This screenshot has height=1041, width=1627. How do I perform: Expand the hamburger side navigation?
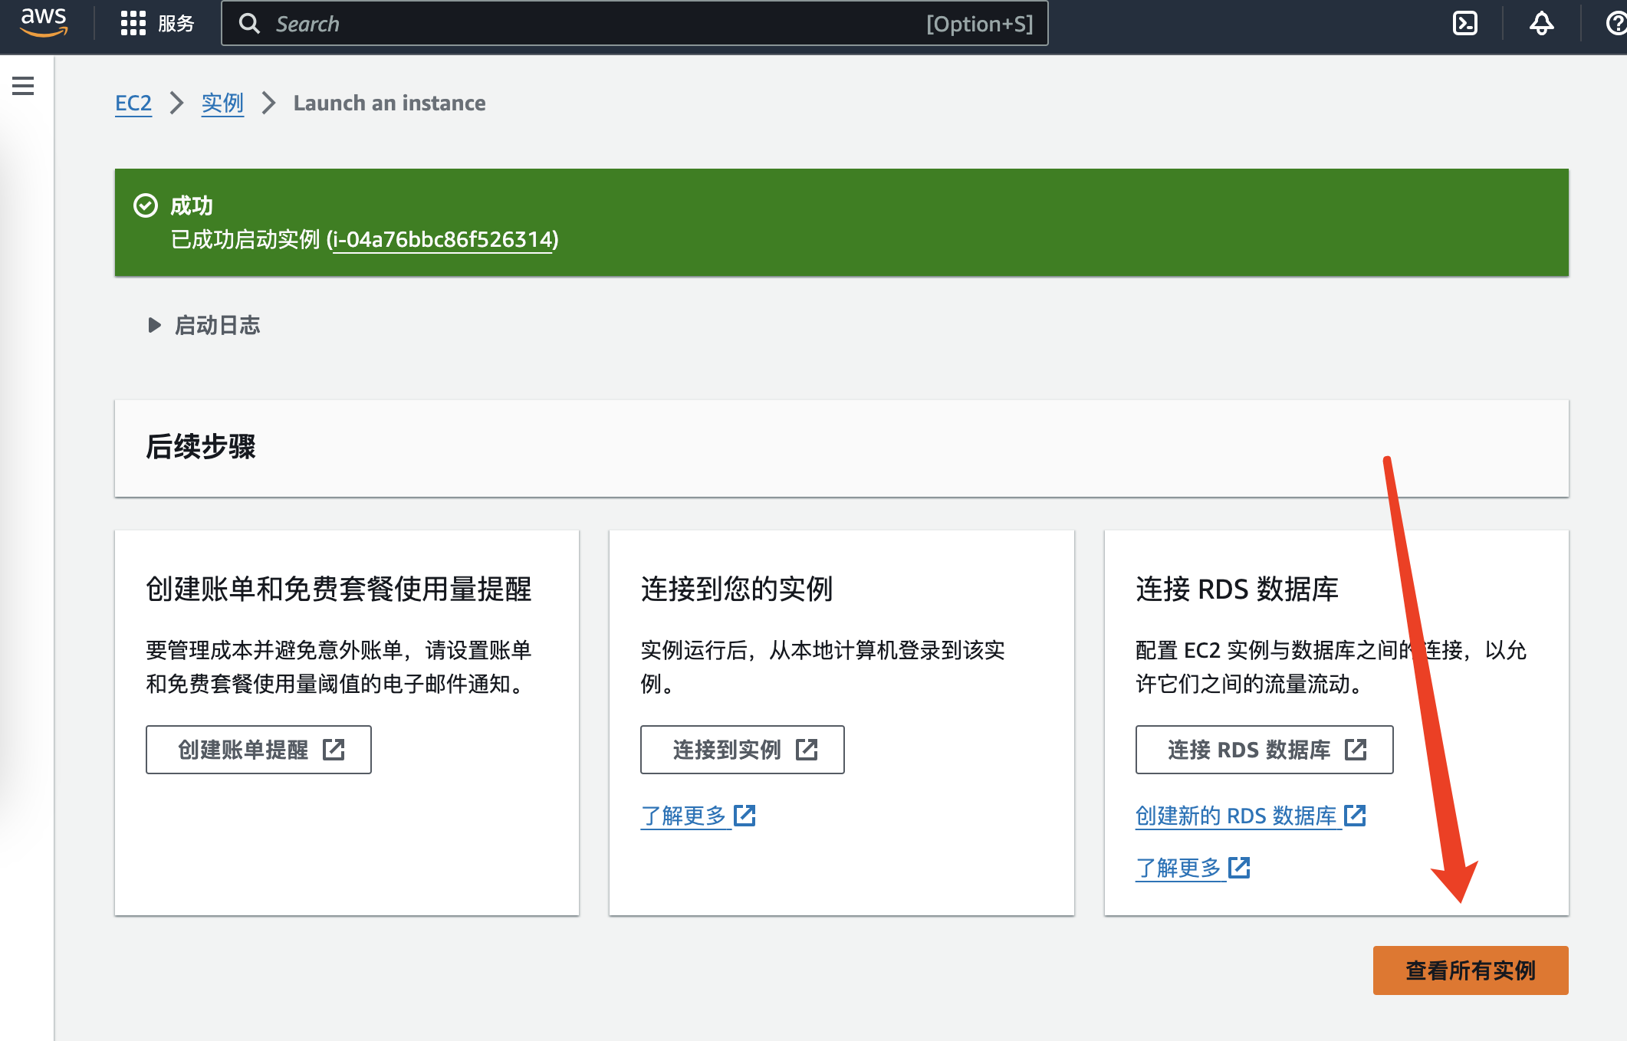point(23,86)
